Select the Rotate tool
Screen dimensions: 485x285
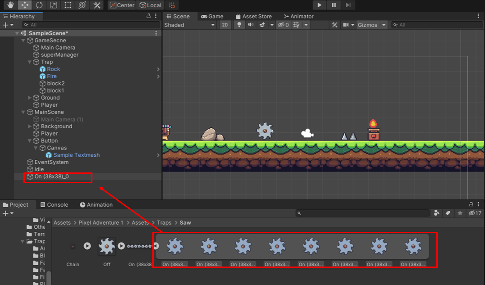[x=39, y=5]
